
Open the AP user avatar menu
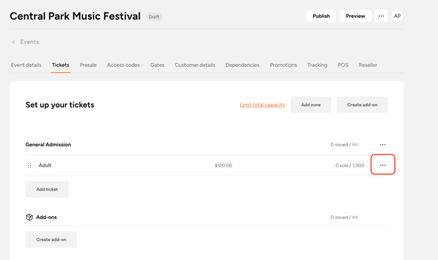[397, 16]
